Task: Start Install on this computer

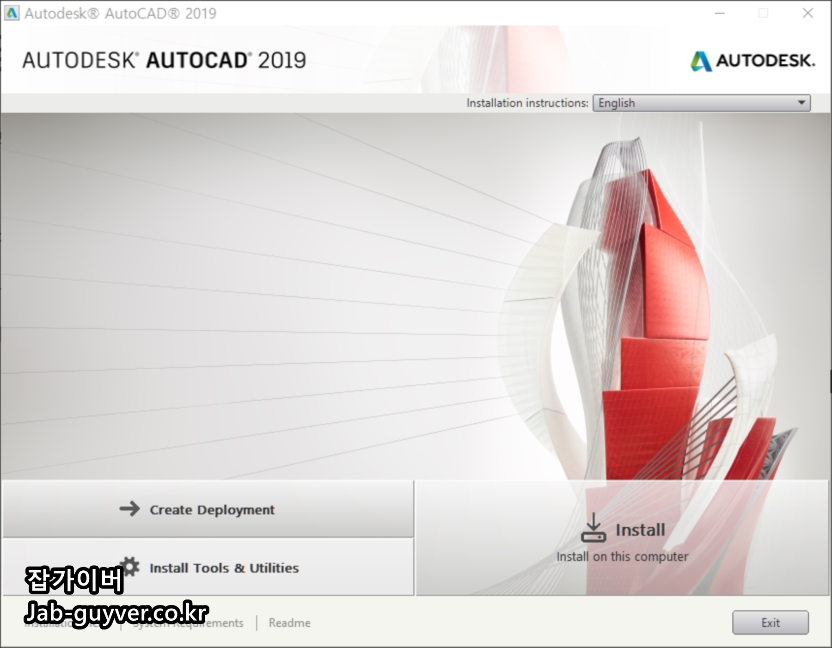Action: click(622, 538)
